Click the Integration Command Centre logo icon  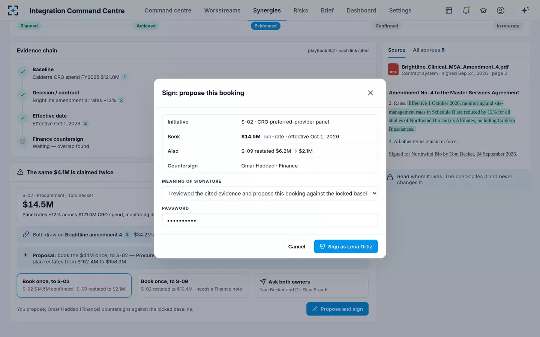pos(13,10)
